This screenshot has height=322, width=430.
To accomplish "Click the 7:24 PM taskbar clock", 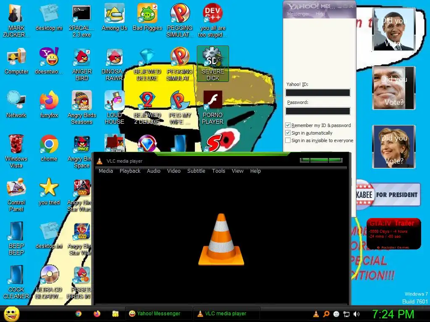I will [393, 314].
